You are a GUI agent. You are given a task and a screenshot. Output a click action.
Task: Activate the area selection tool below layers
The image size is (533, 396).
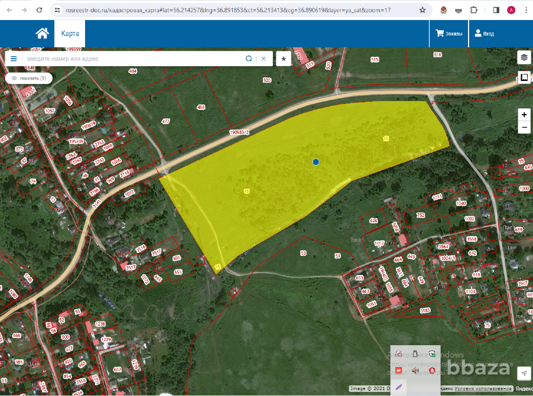[524, 77]
